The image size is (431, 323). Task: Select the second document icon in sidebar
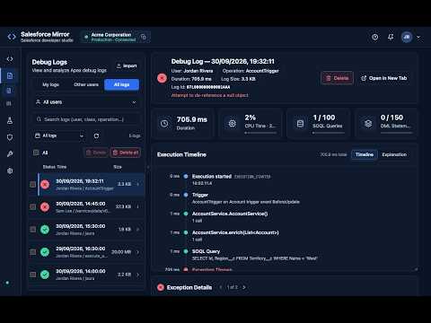(9, 91)
